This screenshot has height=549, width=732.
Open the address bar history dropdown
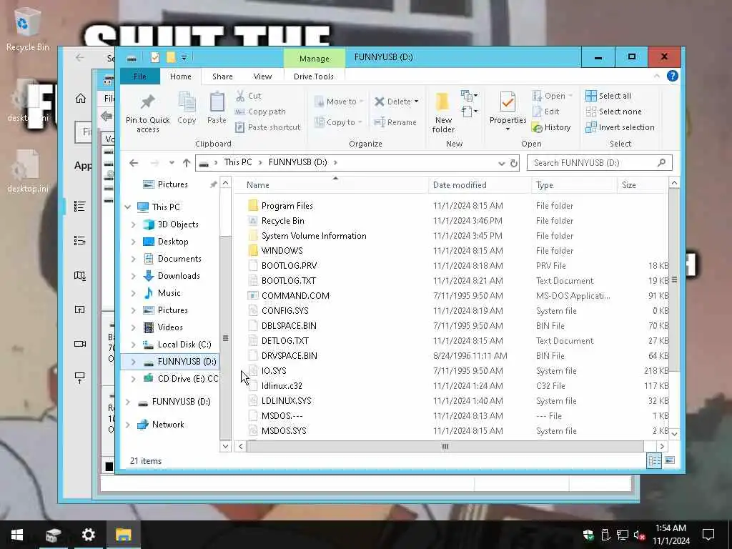[501, 163]
